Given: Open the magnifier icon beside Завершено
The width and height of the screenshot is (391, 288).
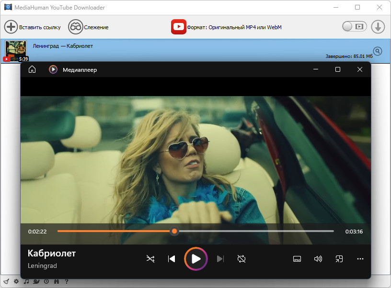Looking at the screenshot, I should coord(378,51).
